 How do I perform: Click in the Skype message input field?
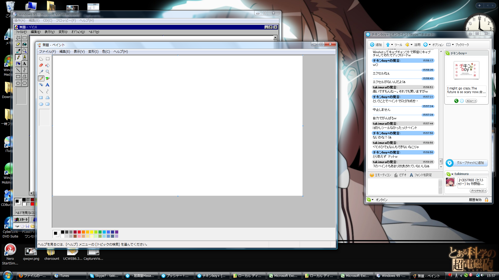pos(403,186)
